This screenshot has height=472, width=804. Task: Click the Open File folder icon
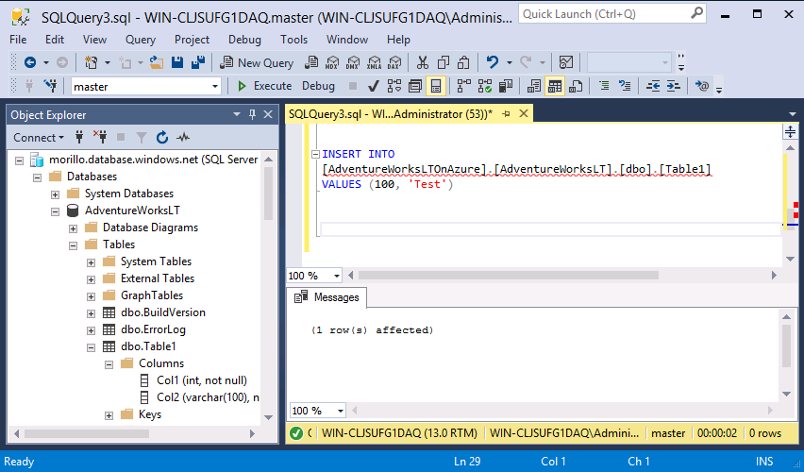pos(157,62)
